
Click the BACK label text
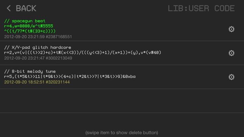pos(26,8)
